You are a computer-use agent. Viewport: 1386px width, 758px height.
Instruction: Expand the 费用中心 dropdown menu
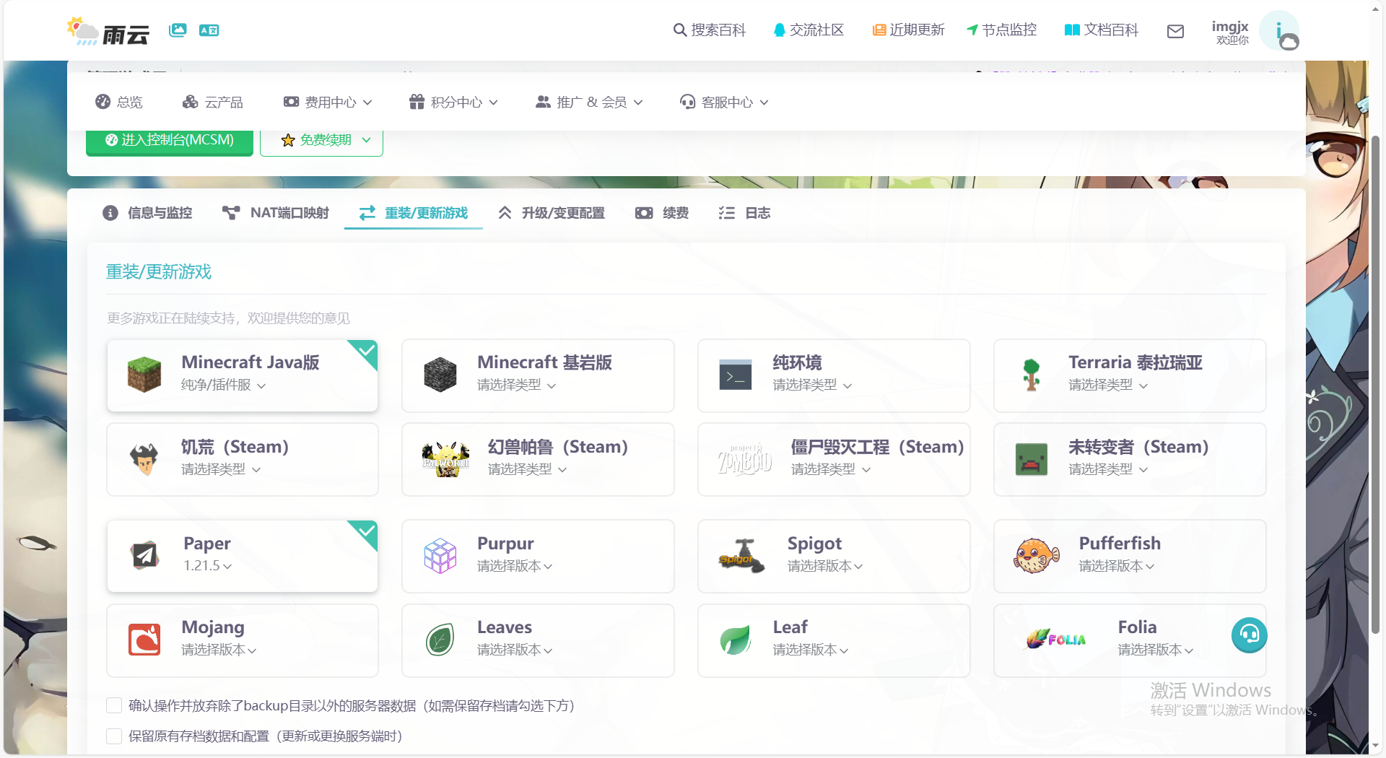coord(328,102)
